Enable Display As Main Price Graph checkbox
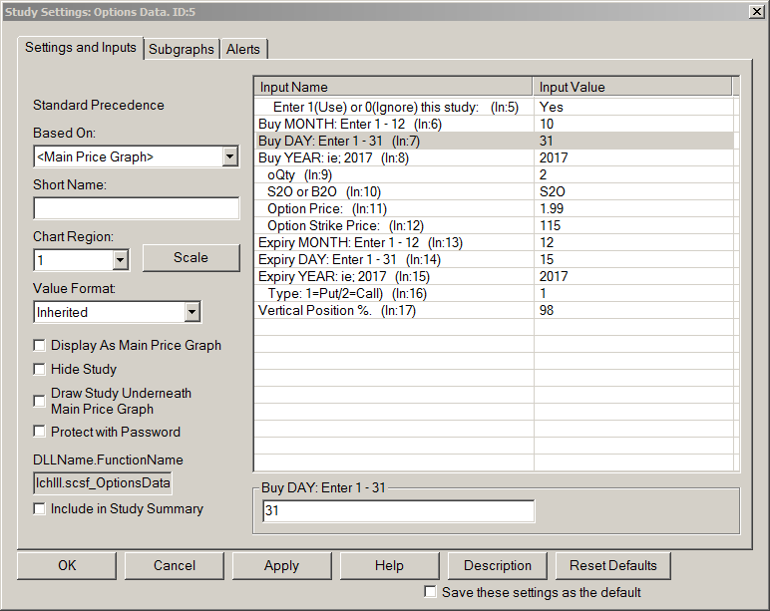 (40, 345)
